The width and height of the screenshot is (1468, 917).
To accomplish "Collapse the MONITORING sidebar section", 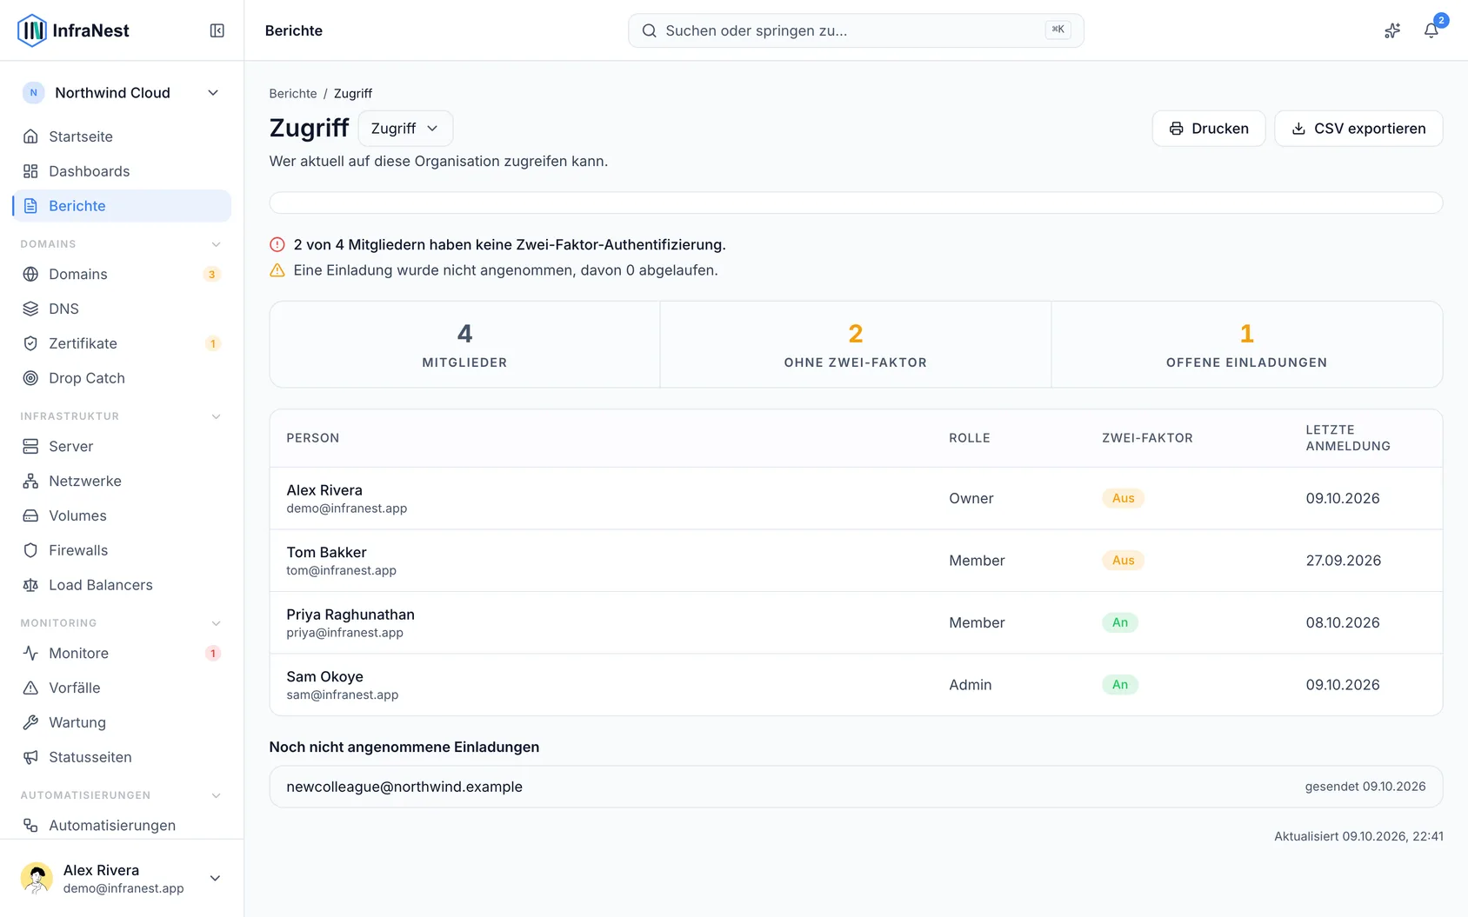I will click(217, 623).
